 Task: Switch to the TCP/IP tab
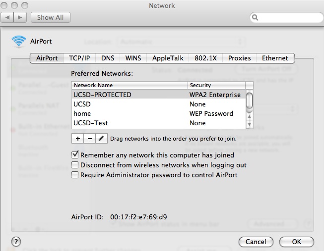79,58
